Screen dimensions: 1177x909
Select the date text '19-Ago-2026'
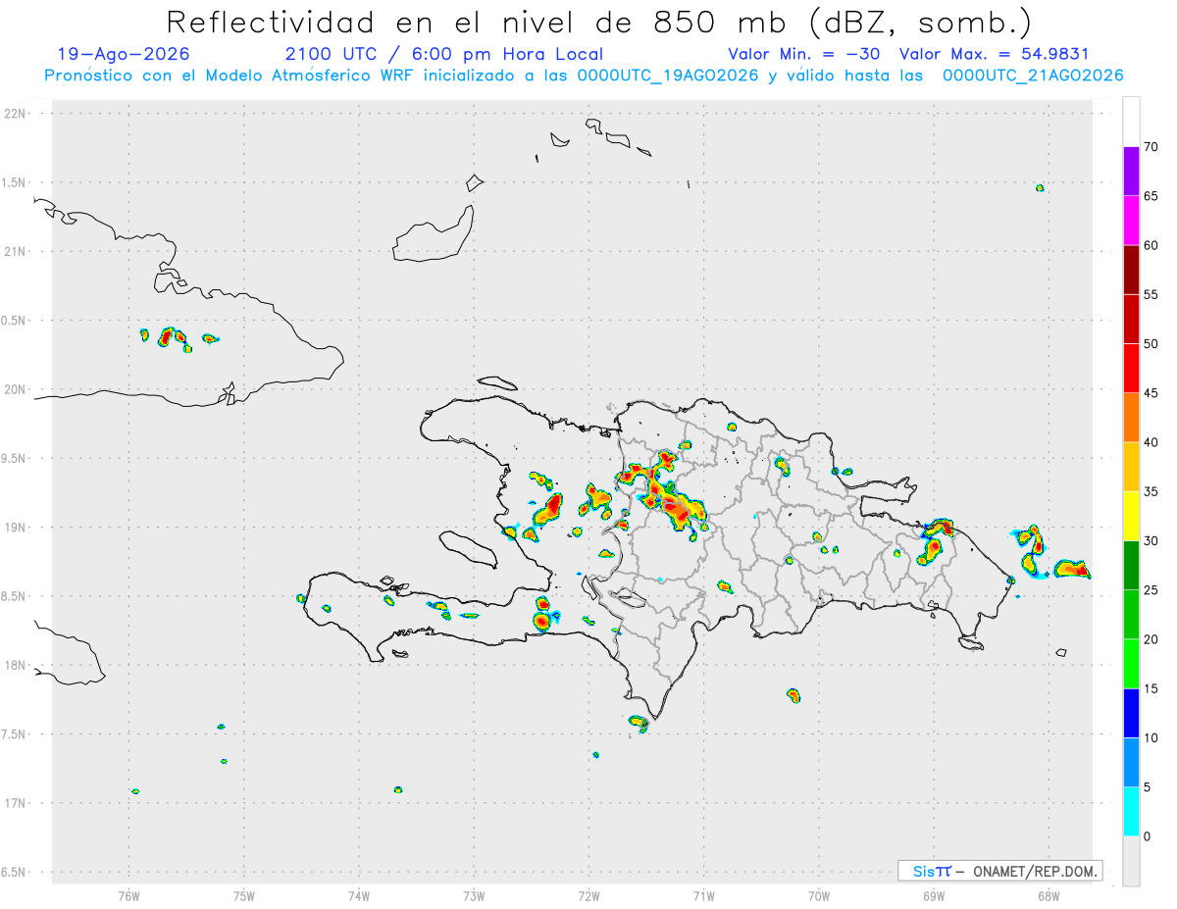(x=124, y=54)
